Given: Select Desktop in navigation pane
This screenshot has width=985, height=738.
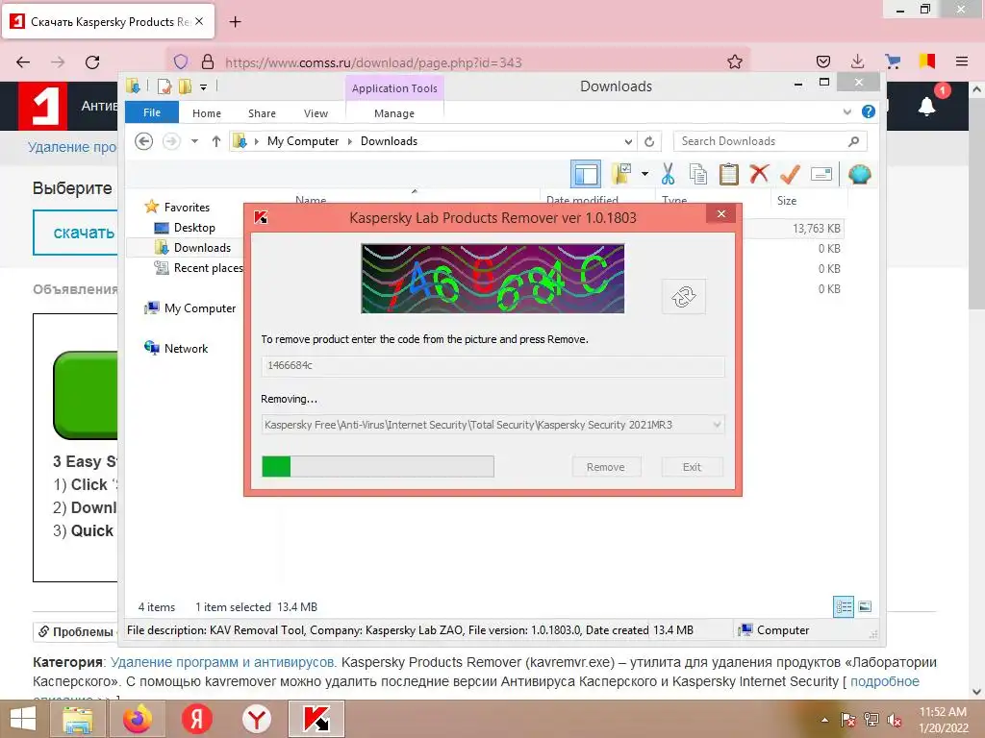Looking at the screenshot, I should (194, 227).
